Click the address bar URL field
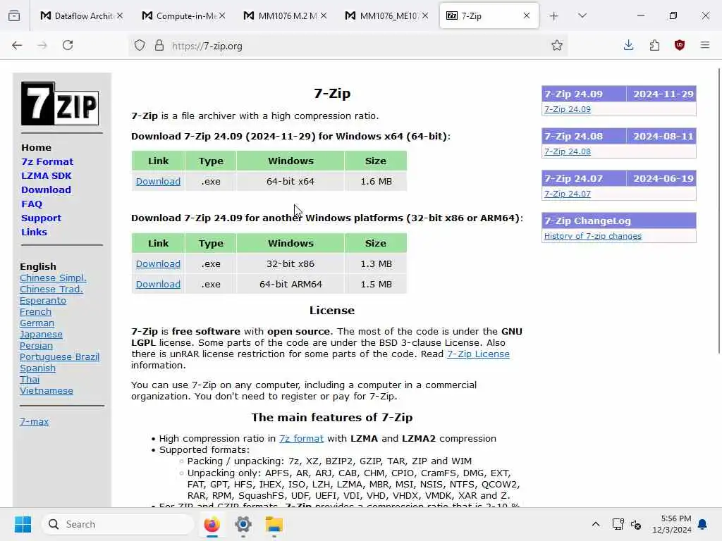This screenshot has height=541, width=722. (350, 46)
